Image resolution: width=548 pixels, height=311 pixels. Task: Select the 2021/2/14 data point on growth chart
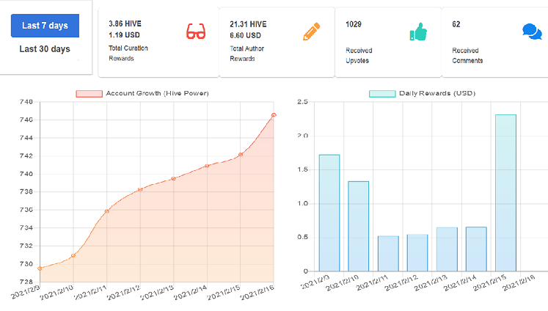[207, 166]
